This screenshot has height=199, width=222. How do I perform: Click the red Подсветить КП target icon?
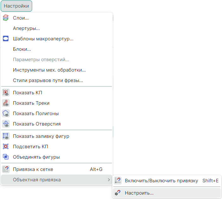click(6, 146)
